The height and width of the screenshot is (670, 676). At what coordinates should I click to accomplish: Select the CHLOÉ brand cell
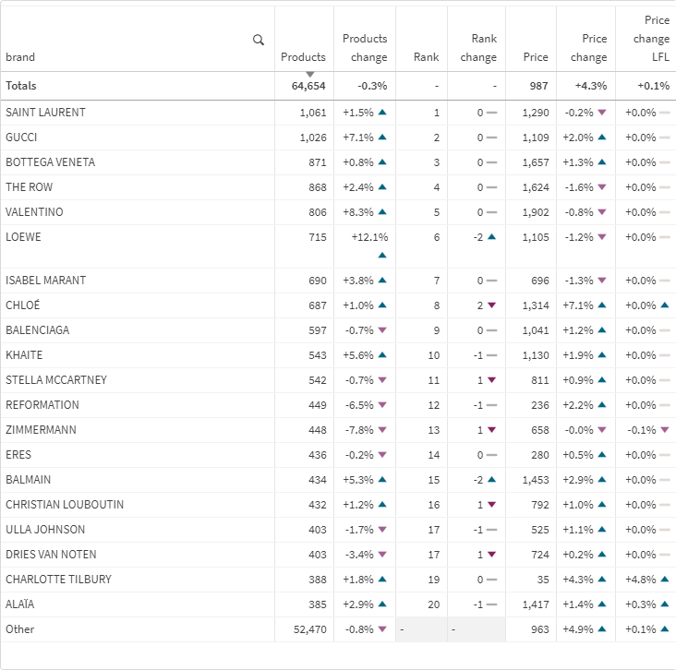pyautogui.click(x=138, y=305)
